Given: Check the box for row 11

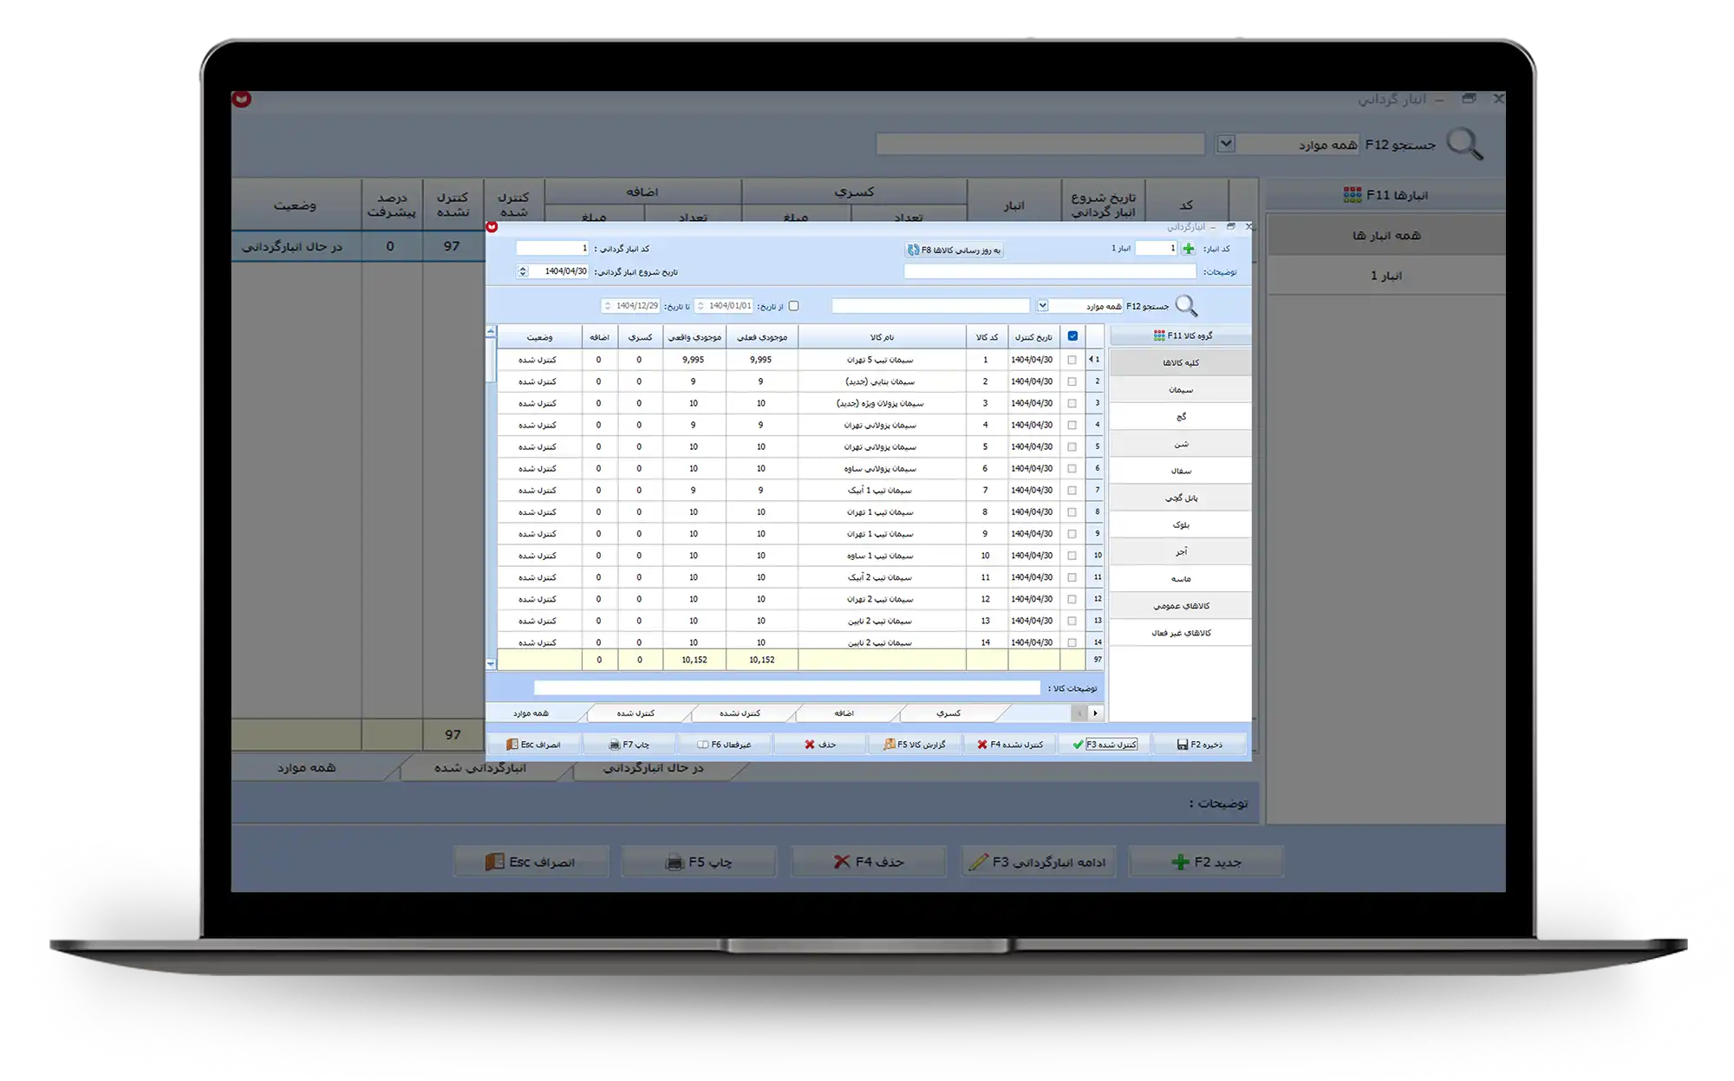Looking at the screenshot, I should coord(1072,577).
